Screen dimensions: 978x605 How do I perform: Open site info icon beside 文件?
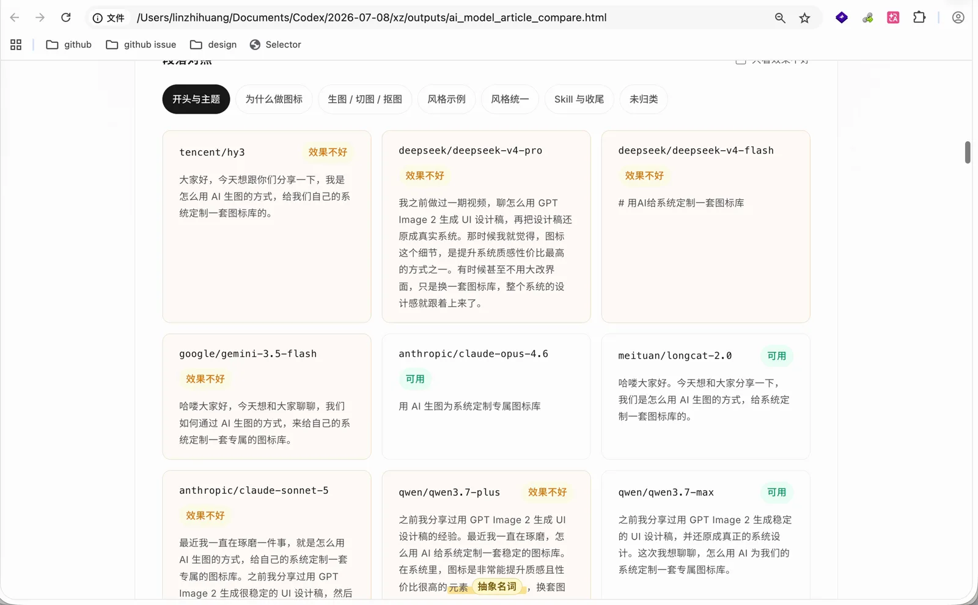pos(97,18)
